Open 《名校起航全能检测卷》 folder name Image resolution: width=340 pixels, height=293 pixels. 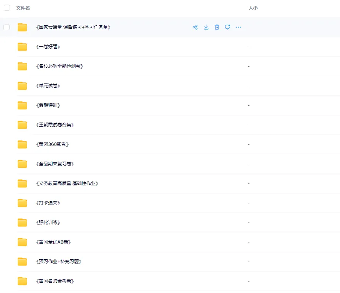point(59,66)
